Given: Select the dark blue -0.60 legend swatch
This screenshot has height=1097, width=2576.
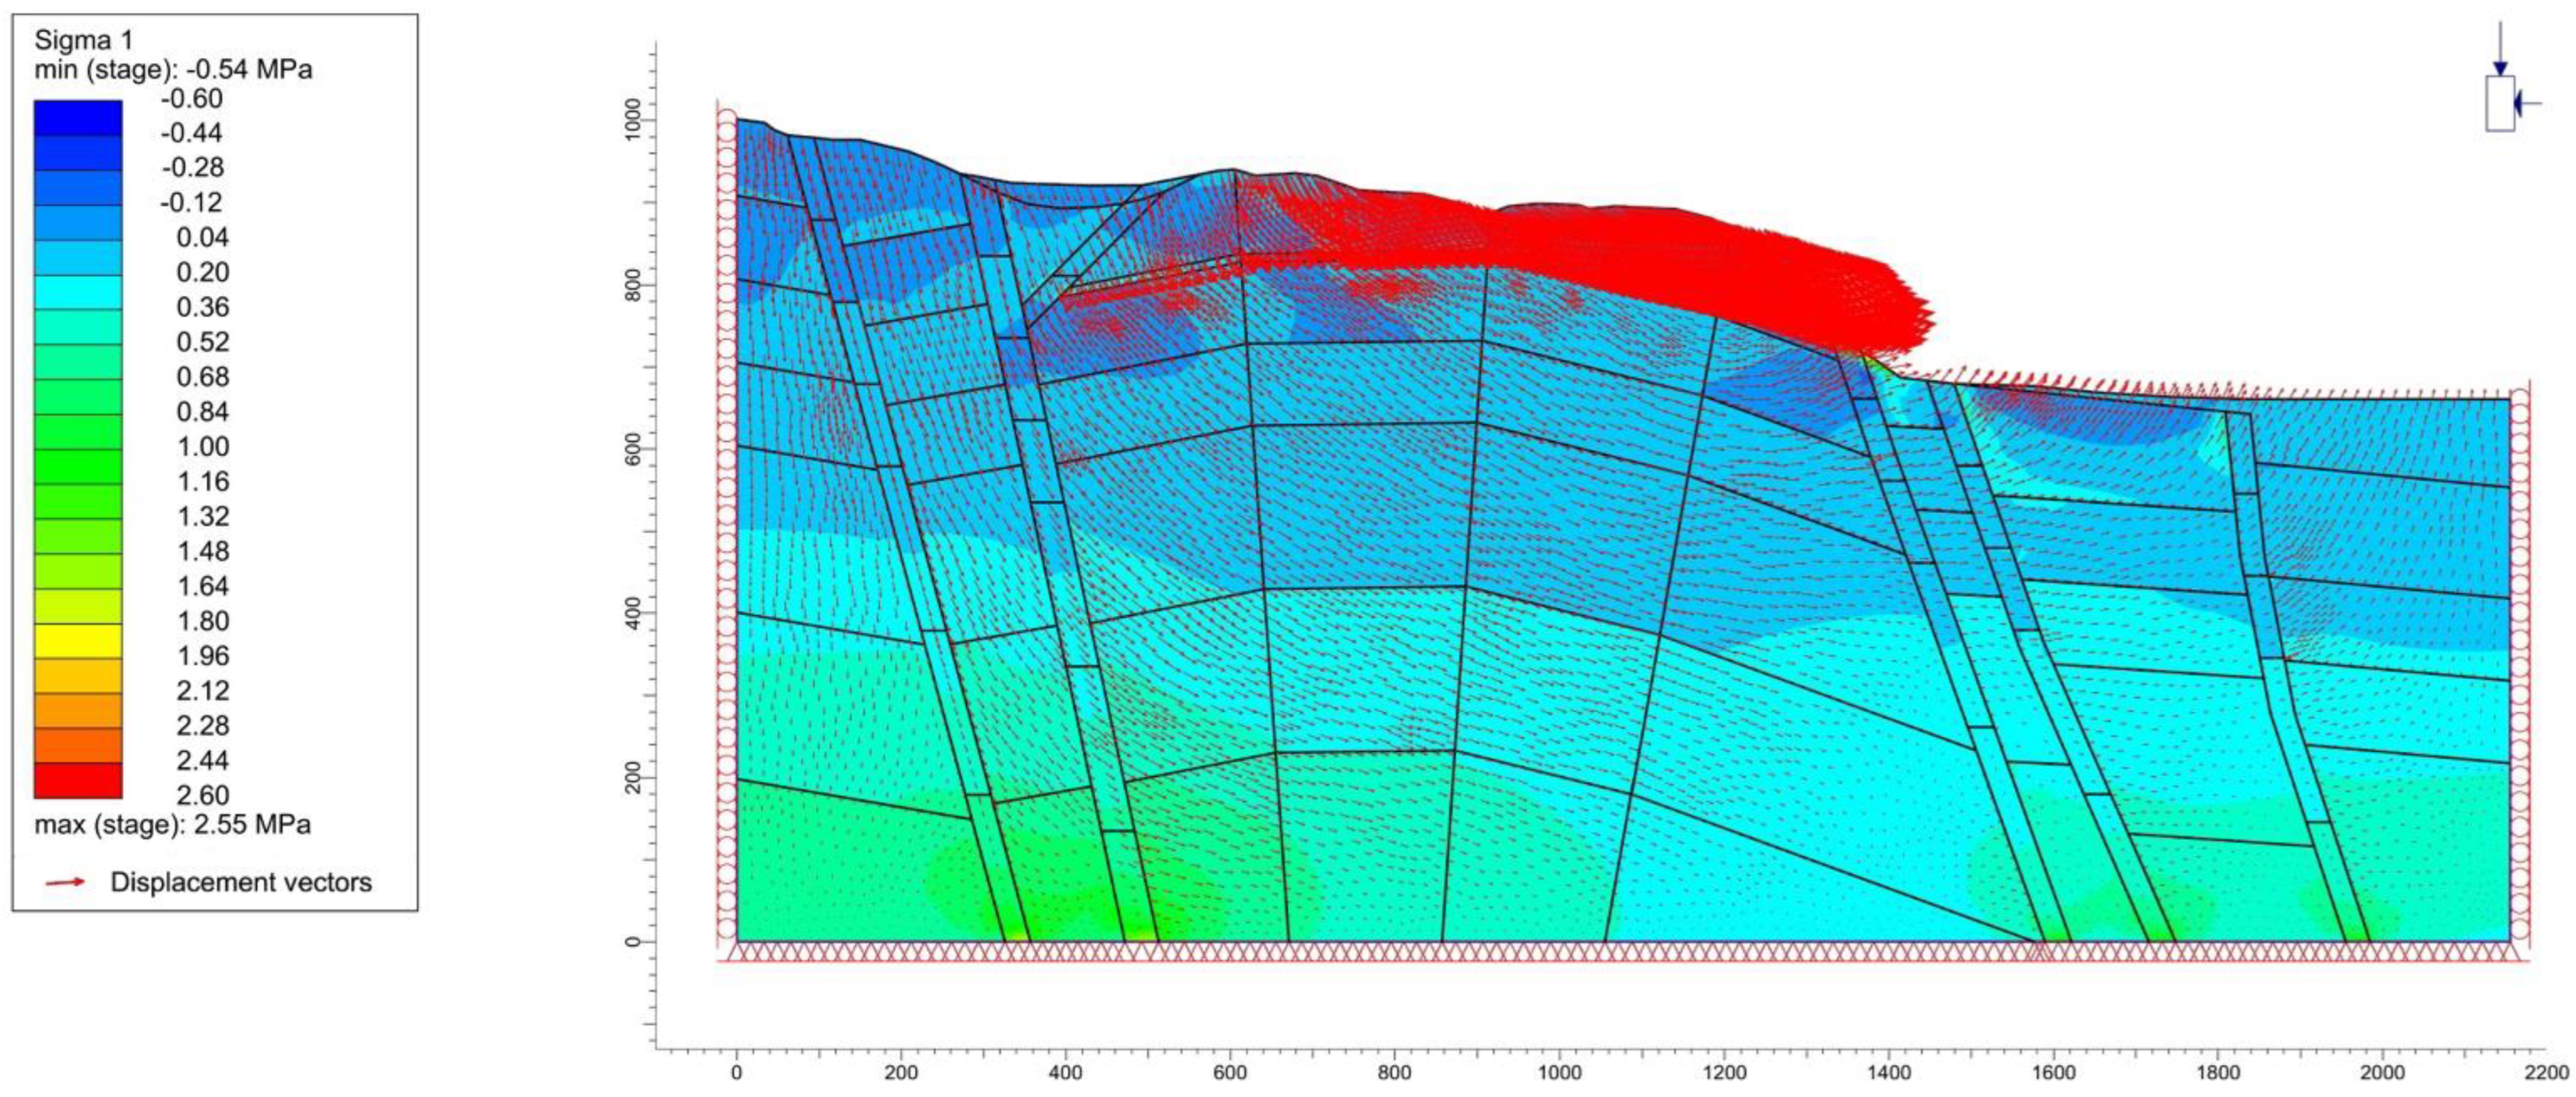Looking at the screenshot, I should pos(78,118).
